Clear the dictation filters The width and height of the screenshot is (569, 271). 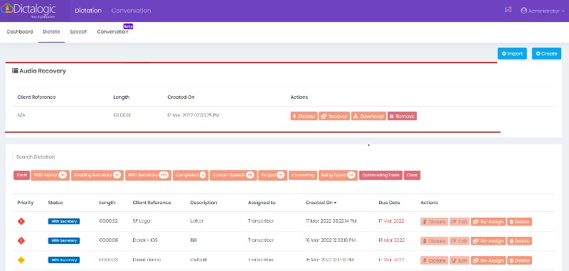[x=412, y=175]
